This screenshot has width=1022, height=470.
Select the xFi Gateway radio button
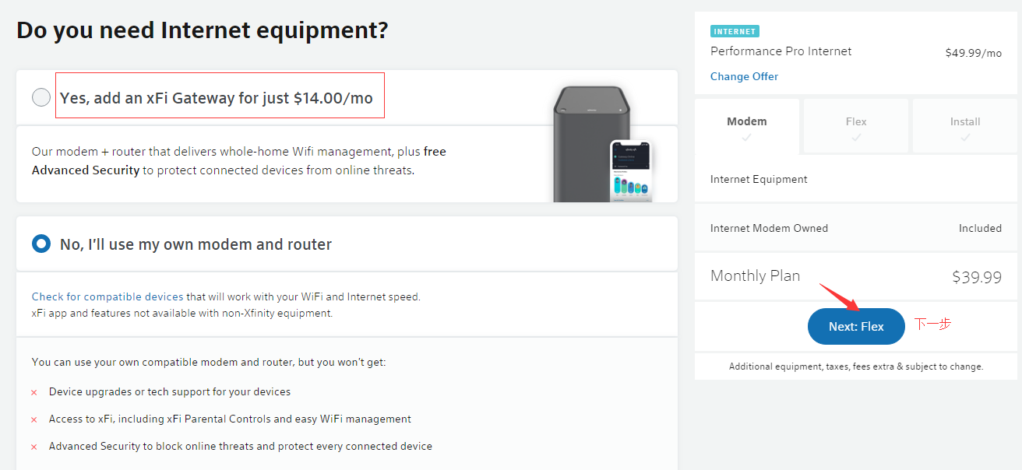click(41, 98)
